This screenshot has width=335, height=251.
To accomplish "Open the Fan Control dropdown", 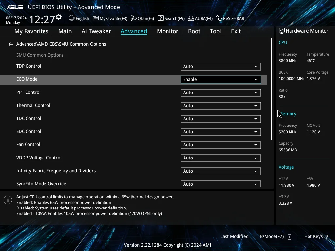I will pos(221,145).
